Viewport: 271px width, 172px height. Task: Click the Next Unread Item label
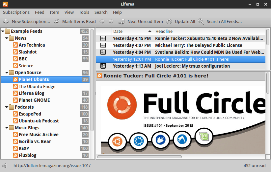(145, 22)
